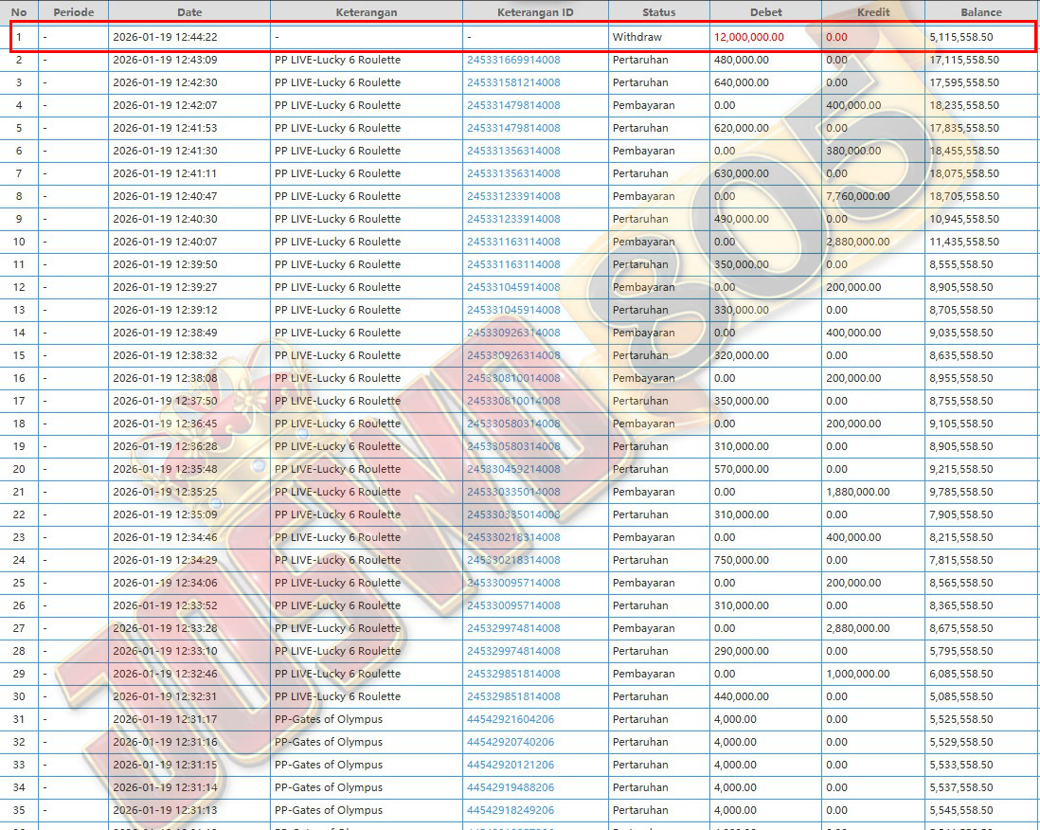This screenshot has width=1040, height=830.
Task: Click the Periode column header
Action: [x=73, y=12]
